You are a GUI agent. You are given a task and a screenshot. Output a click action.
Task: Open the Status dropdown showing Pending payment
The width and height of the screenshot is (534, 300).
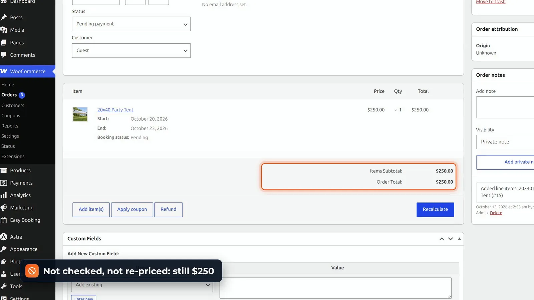131,24
